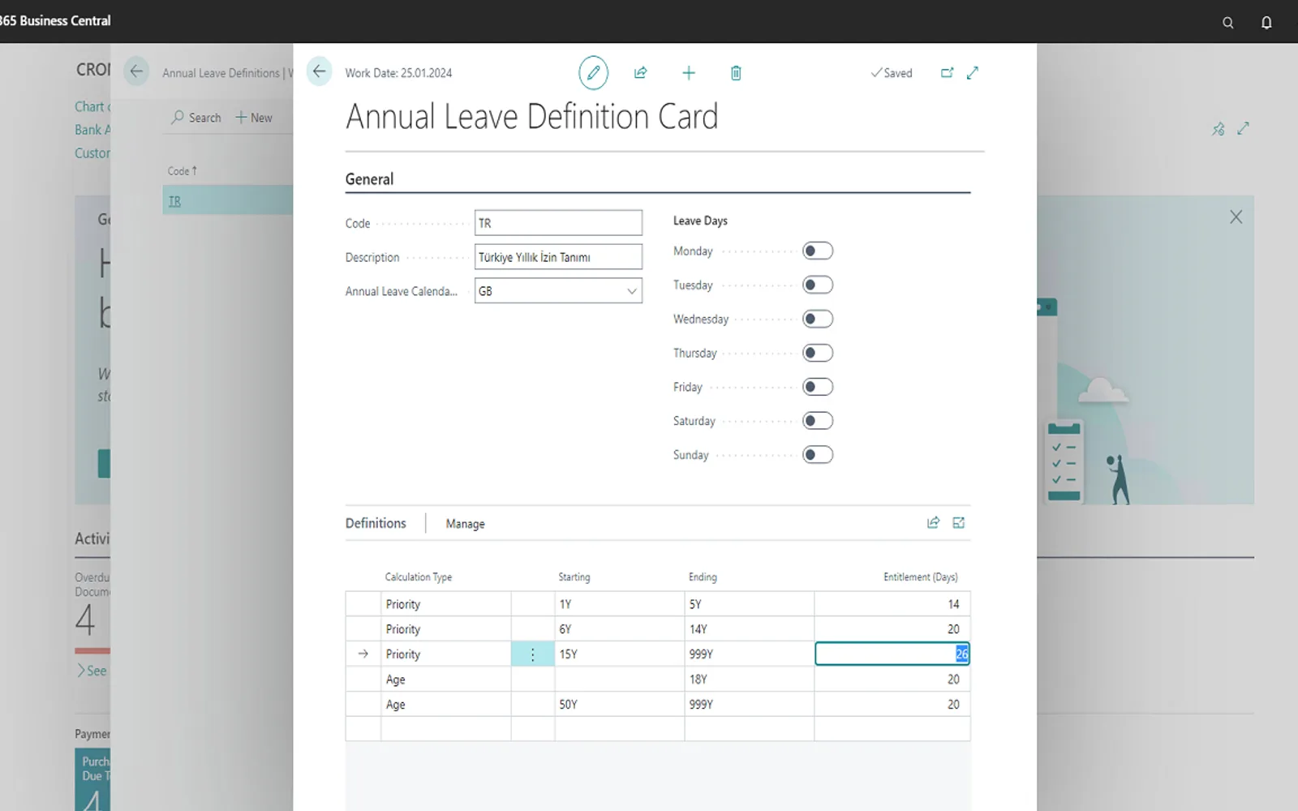This screenshot has width=1298, height=811.
Task: Open the notifications bell icon
Action: pyautogui.click(x=1266, y=23)
